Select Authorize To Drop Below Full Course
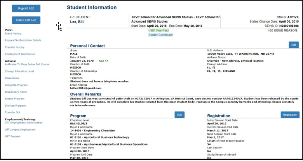The image size is (303, 161). pos(27,64)
